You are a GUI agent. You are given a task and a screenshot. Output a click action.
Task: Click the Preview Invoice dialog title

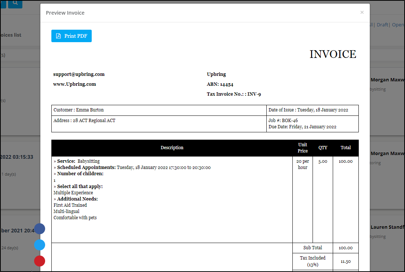click(65, 13)
